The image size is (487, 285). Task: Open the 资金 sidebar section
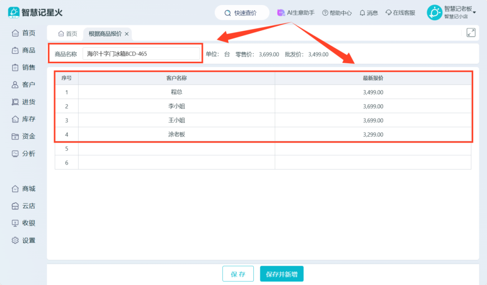[23, 136]
